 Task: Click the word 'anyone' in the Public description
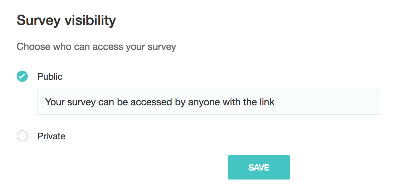pyautogui.click(x=202, y=102)
